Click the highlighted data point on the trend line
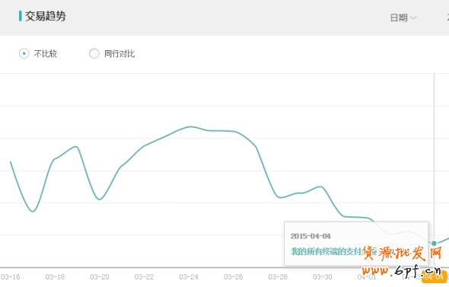Image resolution: width=449 pixels, height=287 pixels. coord(434,243)
